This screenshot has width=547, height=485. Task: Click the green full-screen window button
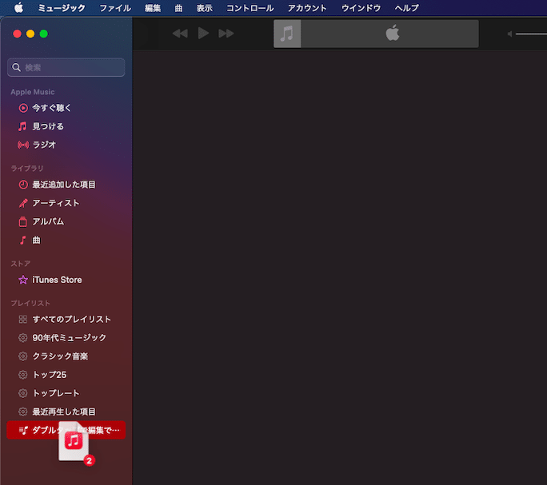tap(44, 34)
